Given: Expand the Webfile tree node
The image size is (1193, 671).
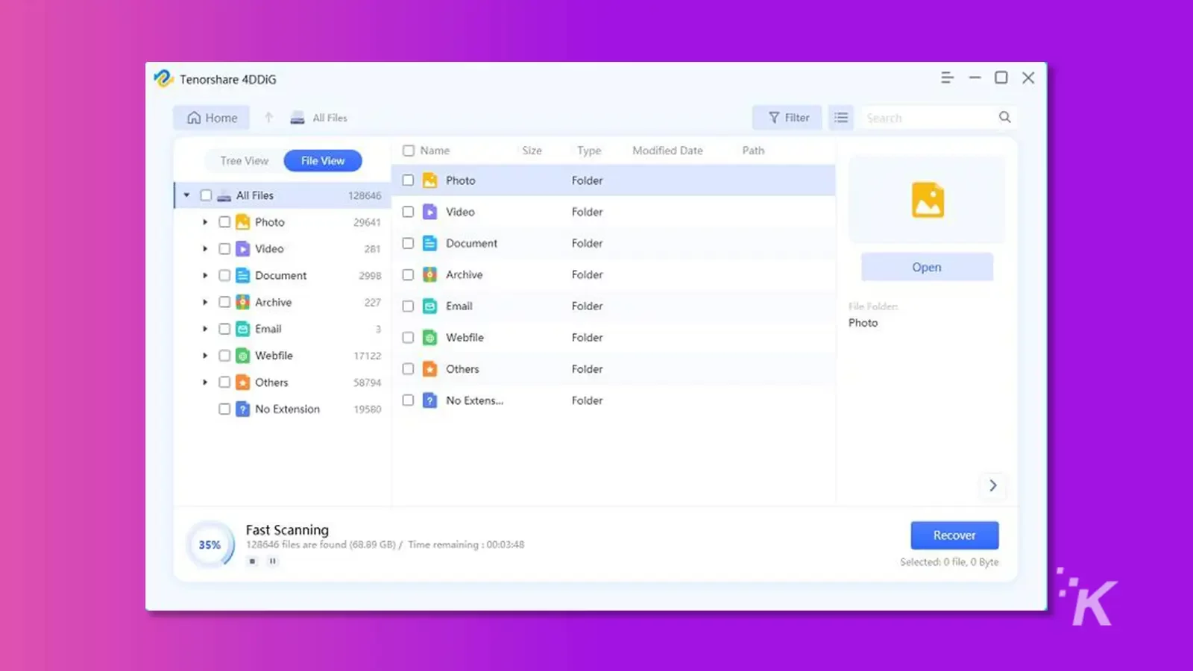Looking at the screenshot, I should click(x=205, y=356).
